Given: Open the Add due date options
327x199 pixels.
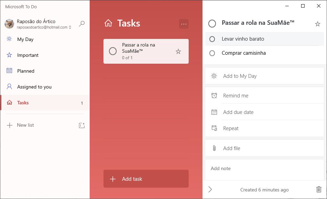Looking at the screenshot, I should (265, 112).
